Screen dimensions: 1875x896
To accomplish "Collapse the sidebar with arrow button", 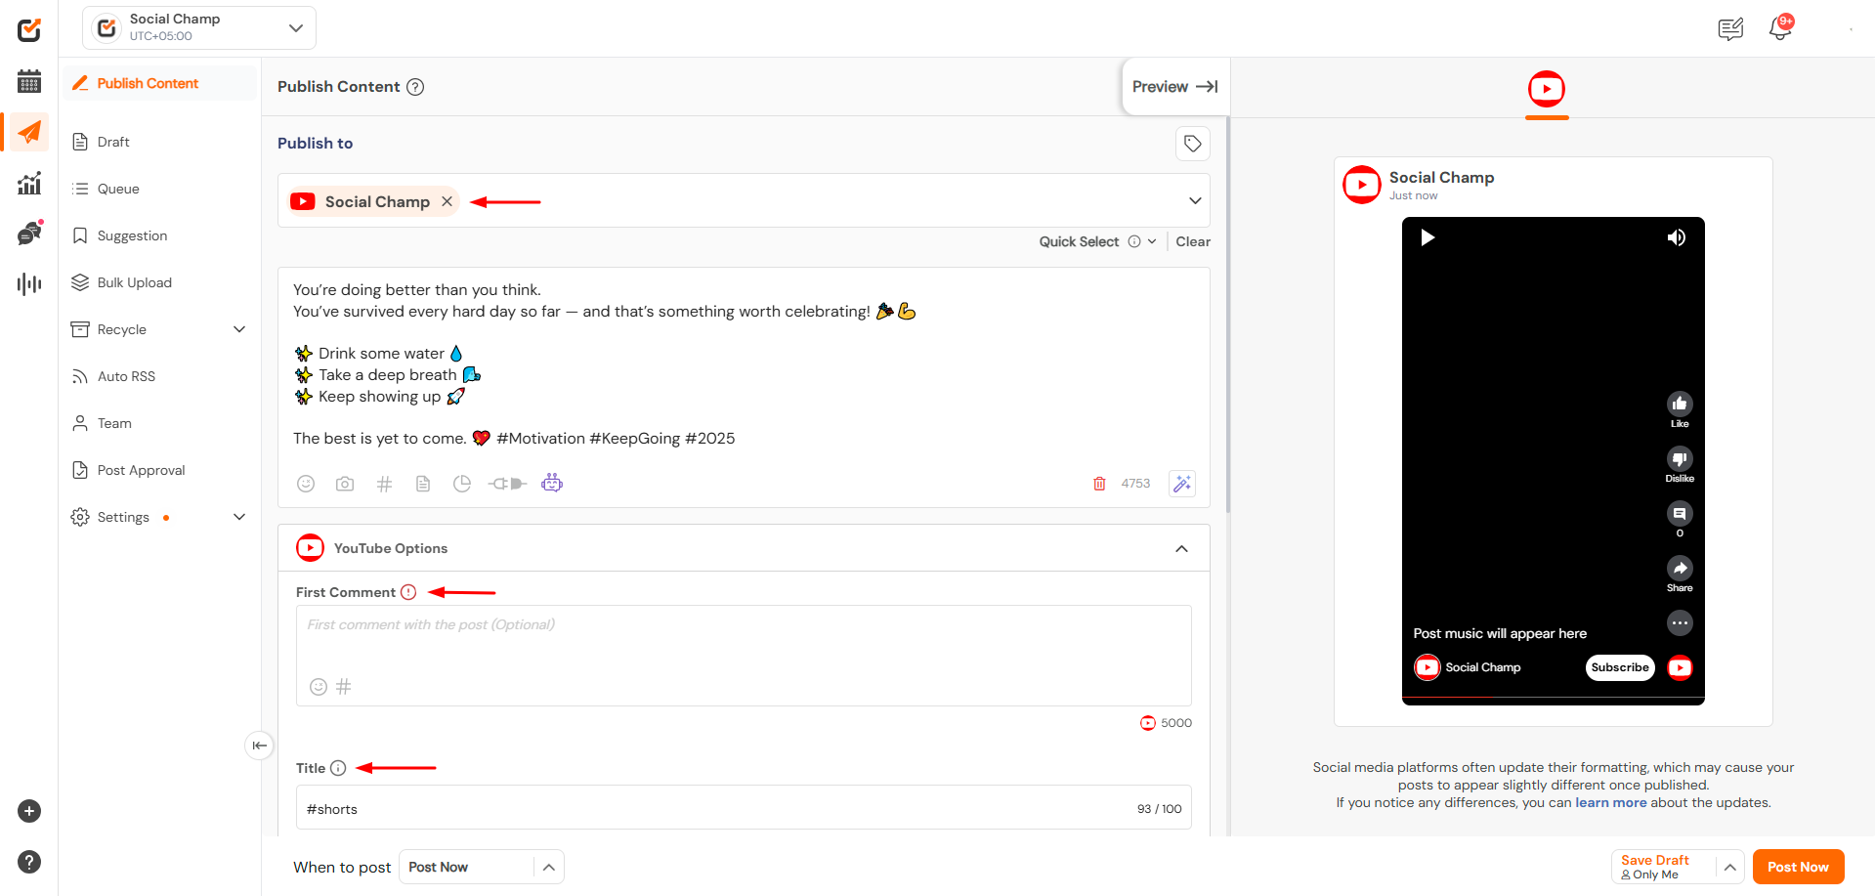I will click(x=259, y=746).
